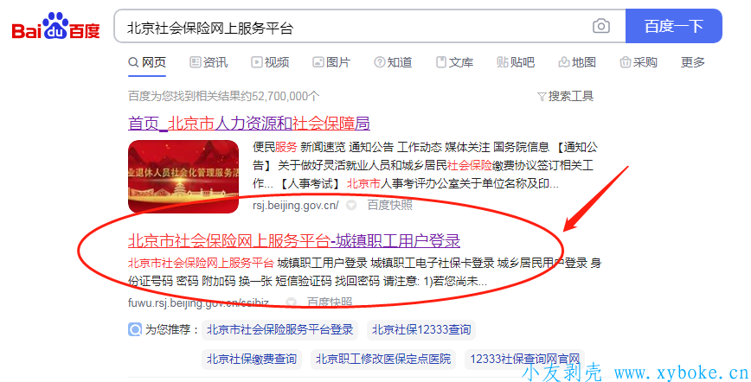Open 北京市社会保险网上服务平台 城镇职工用户登录 link
751x382 pixels.
294,240
